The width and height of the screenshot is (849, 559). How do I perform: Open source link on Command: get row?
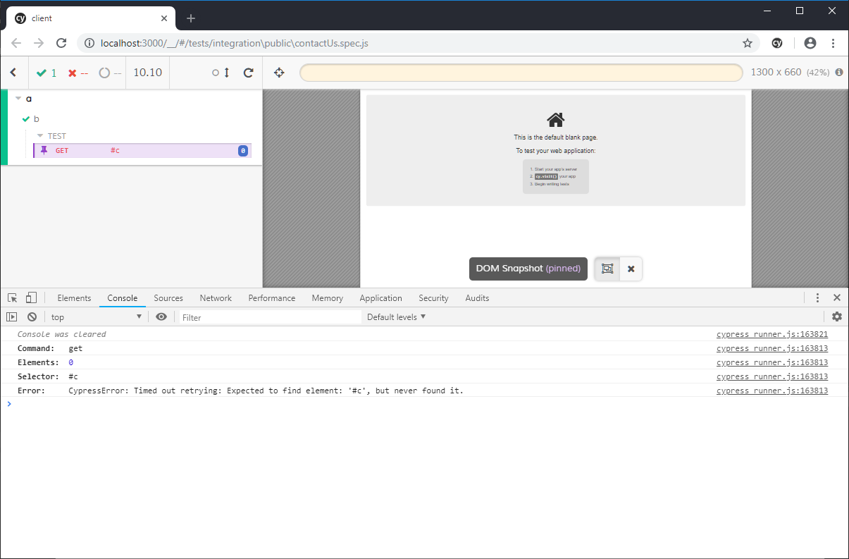pos(772,348)
